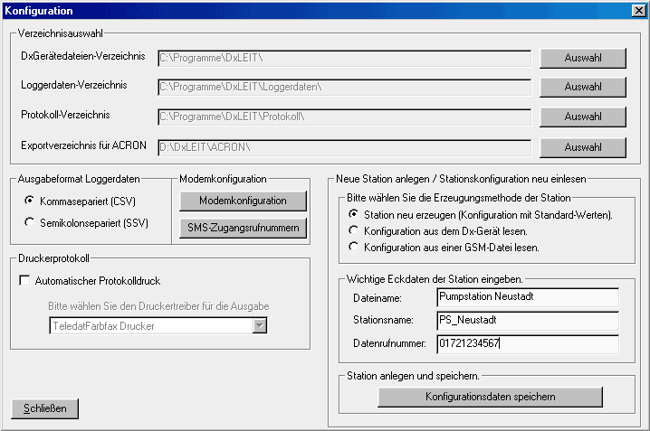Click the Wichtige Eckdaten der Station label

click(435, 279)
